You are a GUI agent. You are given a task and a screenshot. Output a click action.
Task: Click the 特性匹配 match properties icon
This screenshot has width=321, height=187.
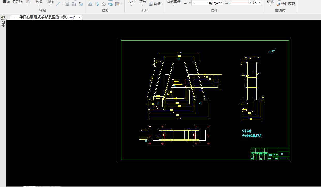[x=279, y=4]
